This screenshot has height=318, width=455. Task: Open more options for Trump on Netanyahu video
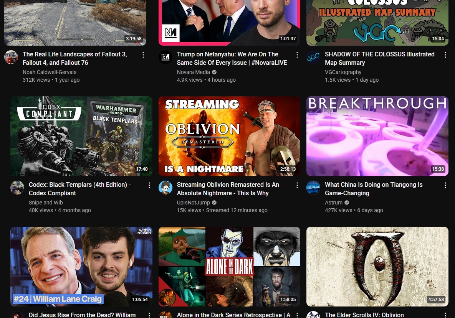(x=297, y=55)
